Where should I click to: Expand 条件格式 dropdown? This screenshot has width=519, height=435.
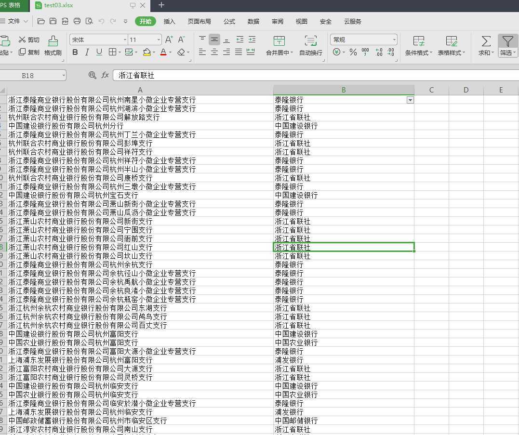[431, 53]
